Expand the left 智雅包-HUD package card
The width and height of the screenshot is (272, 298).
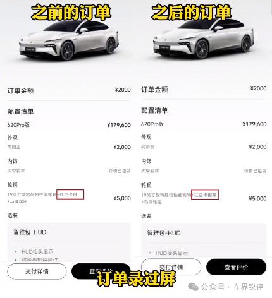pos(69,242)
